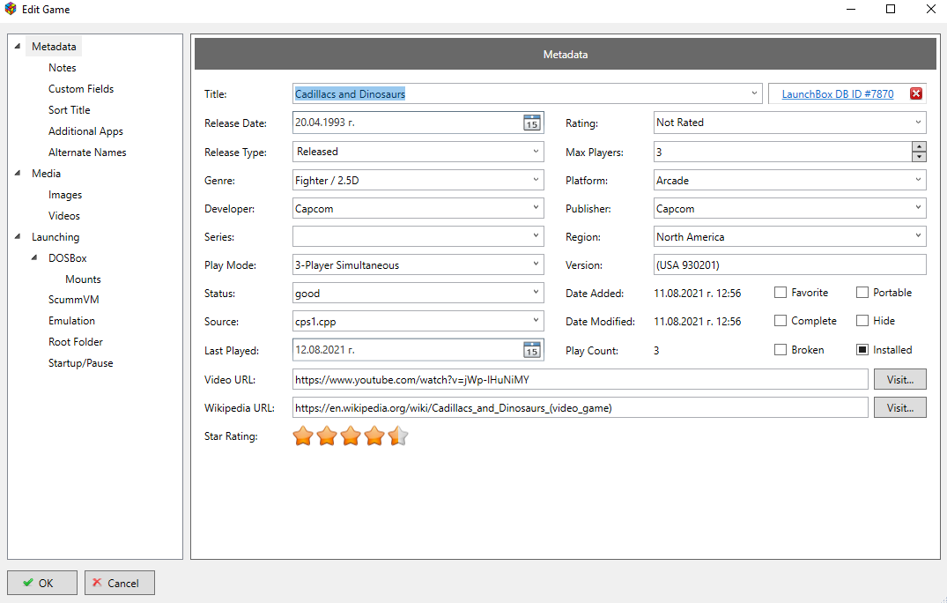The height and width of the screenshot is (603, 947).
Task: Set star rating to four stars
Action: (x=374, y=435)
